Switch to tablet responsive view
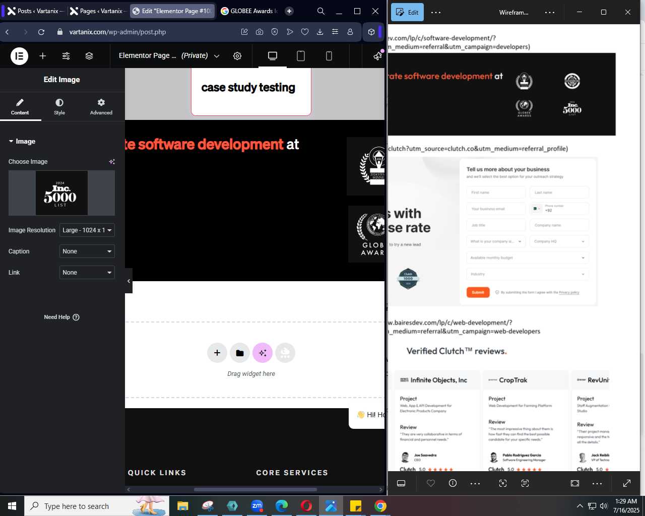 coord(301,56)
